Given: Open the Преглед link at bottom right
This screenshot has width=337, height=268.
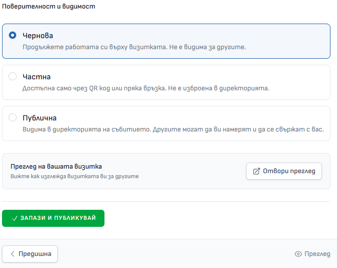Looking at the screenshot, I should point(312,254).
